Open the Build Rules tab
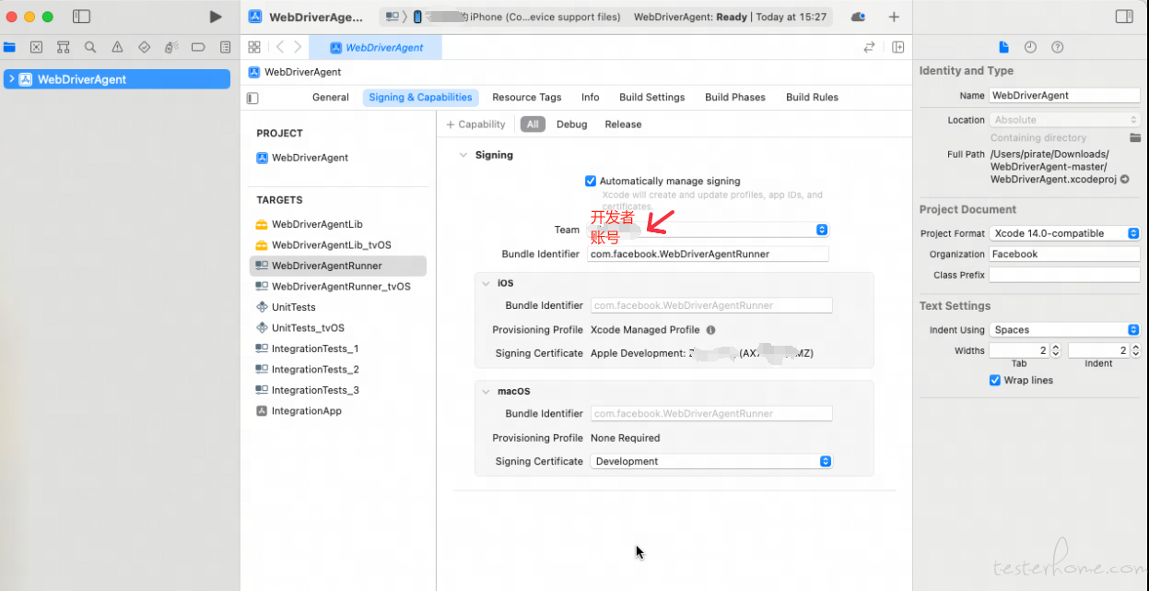The width and height of the screenshot is (1149, 591). pos(812,98)
